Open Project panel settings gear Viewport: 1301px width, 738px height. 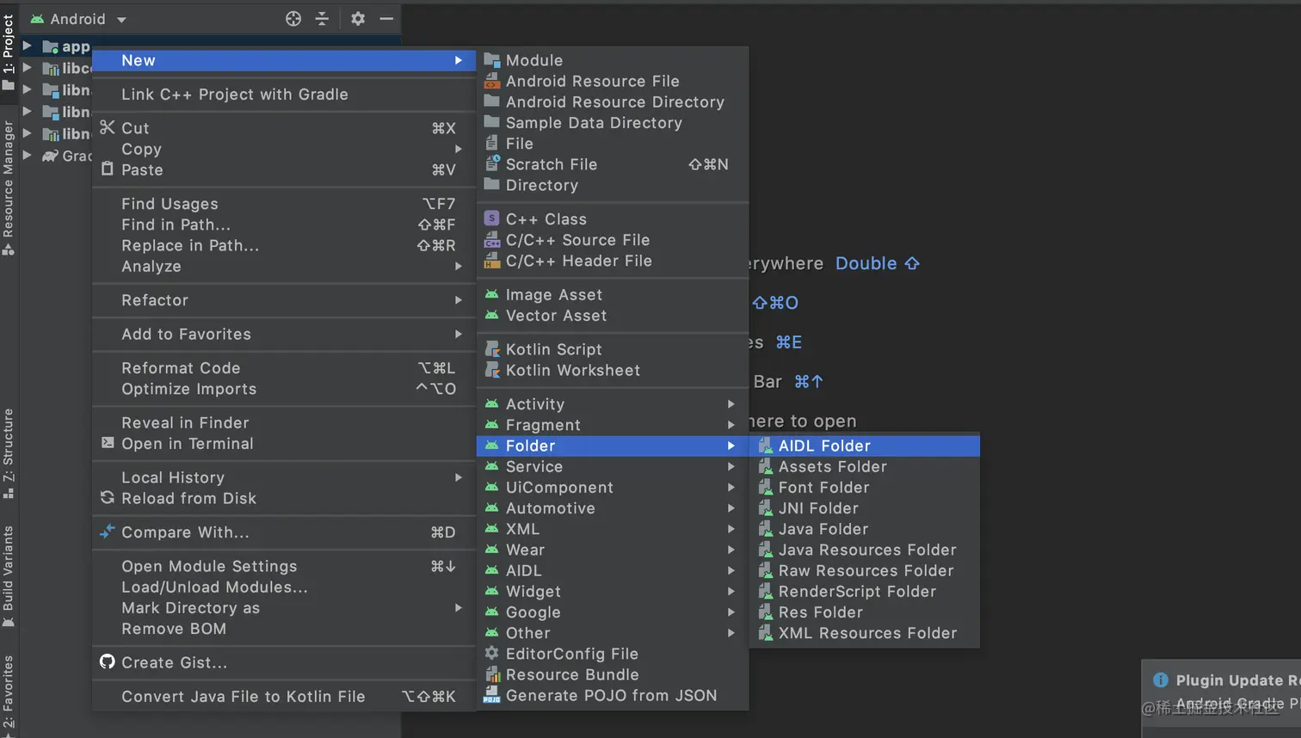pos(358,19)
